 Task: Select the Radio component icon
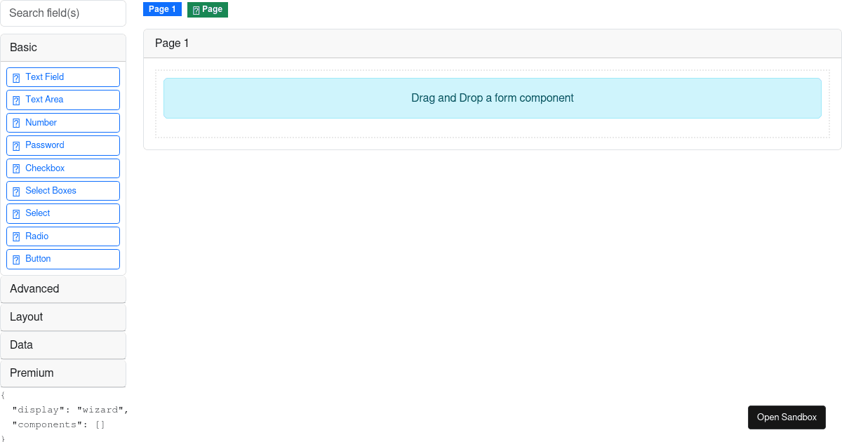(16, 236)
